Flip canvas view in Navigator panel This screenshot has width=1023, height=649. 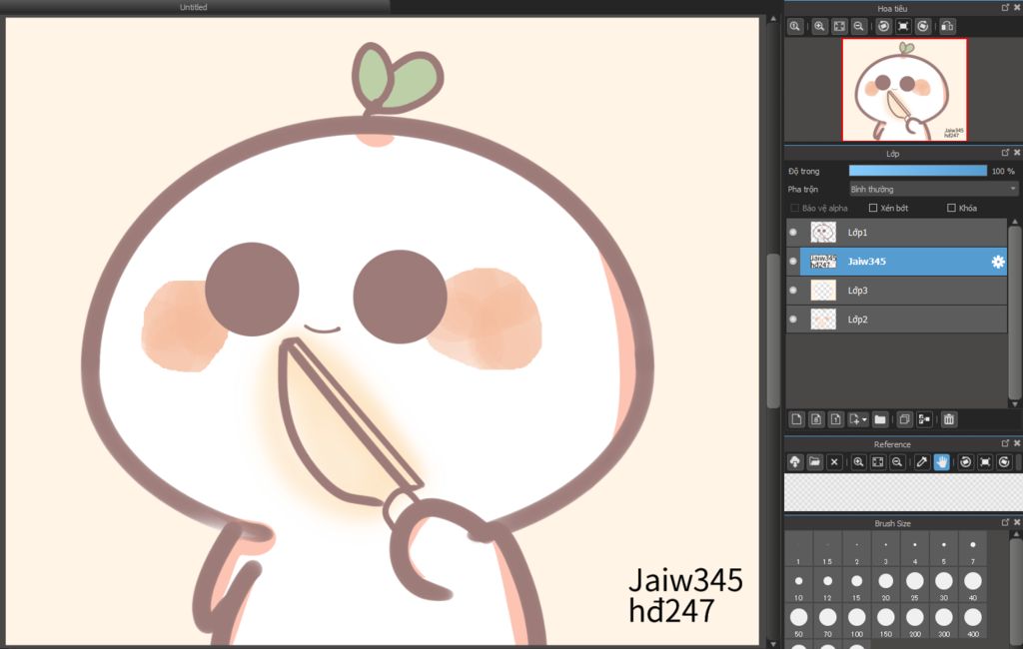tap(947, 27)
